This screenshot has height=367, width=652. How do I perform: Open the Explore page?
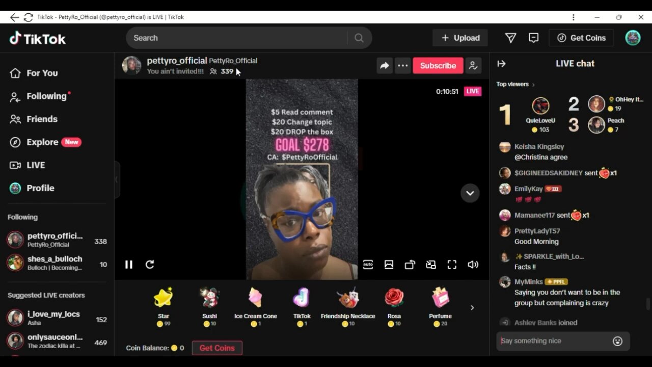pyautogui.click(x=45, y=142)
